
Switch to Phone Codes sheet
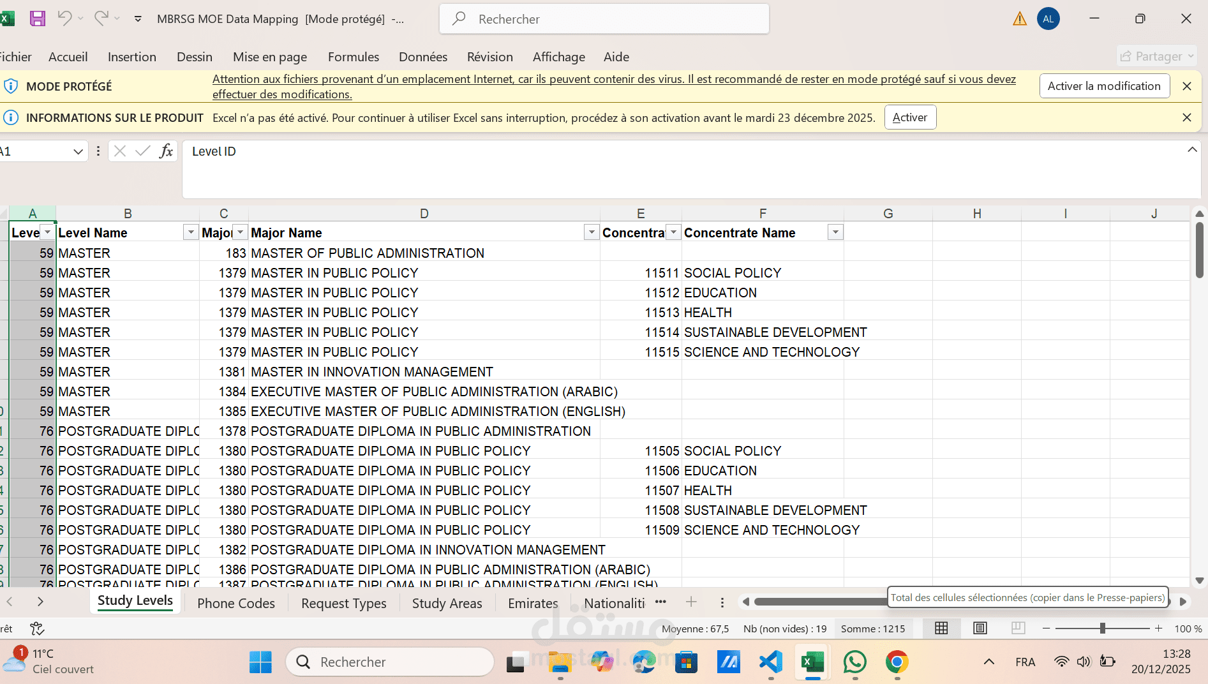tap(236, 603)
